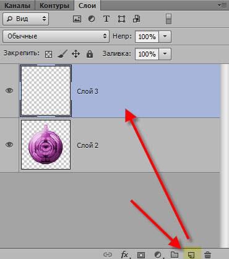Viewport: 229px width, 259px height.
Task: Filter layers by type (T) icon
Action: pos(106,19)
